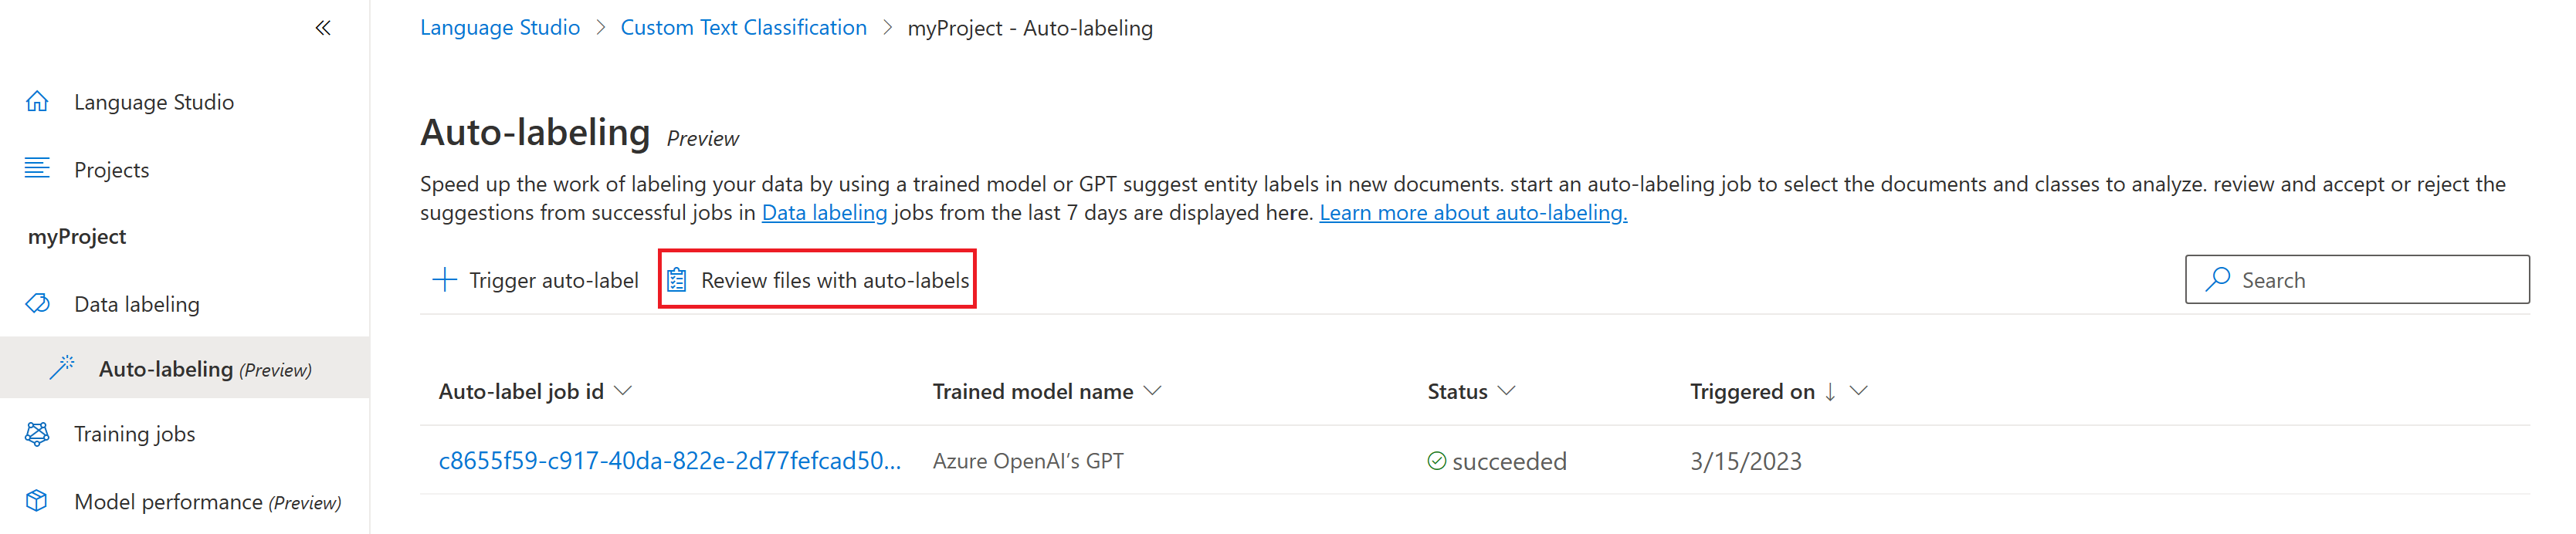
Task: Click the Data labeling tag icon
Action: (x=37, y=303)
